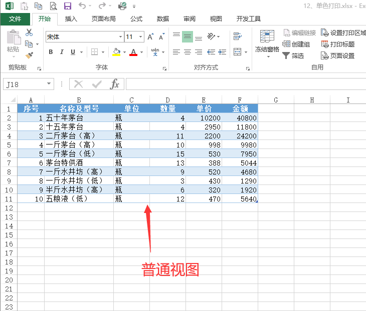This screenshot has width=366, height=311.
Task: Switch to the 数据 Data tab
Action: coord(163,19)
